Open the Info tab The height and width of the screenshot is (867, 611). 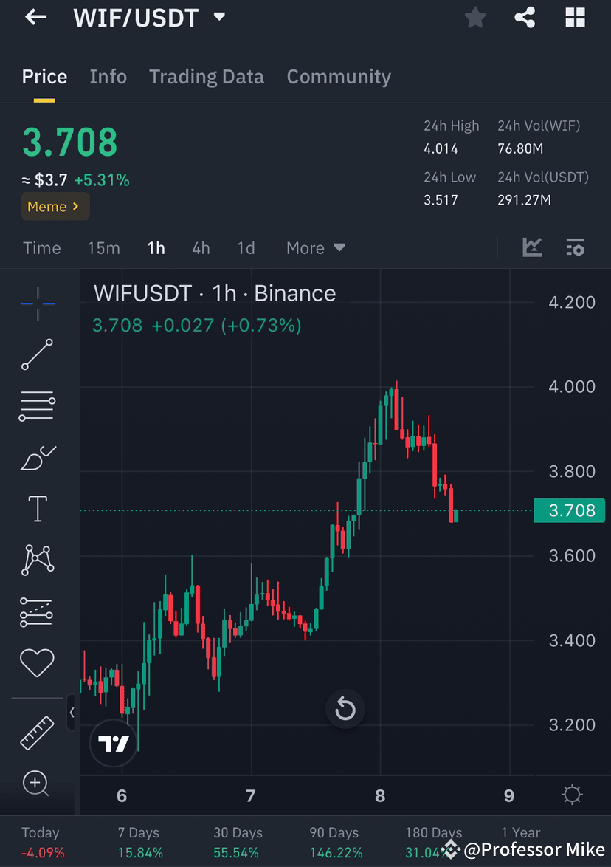[108, 76]
